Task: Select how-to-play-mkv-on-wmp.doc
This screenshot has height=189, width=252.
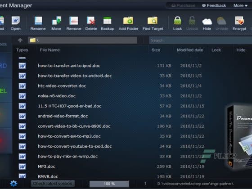Action: [67, 157]
